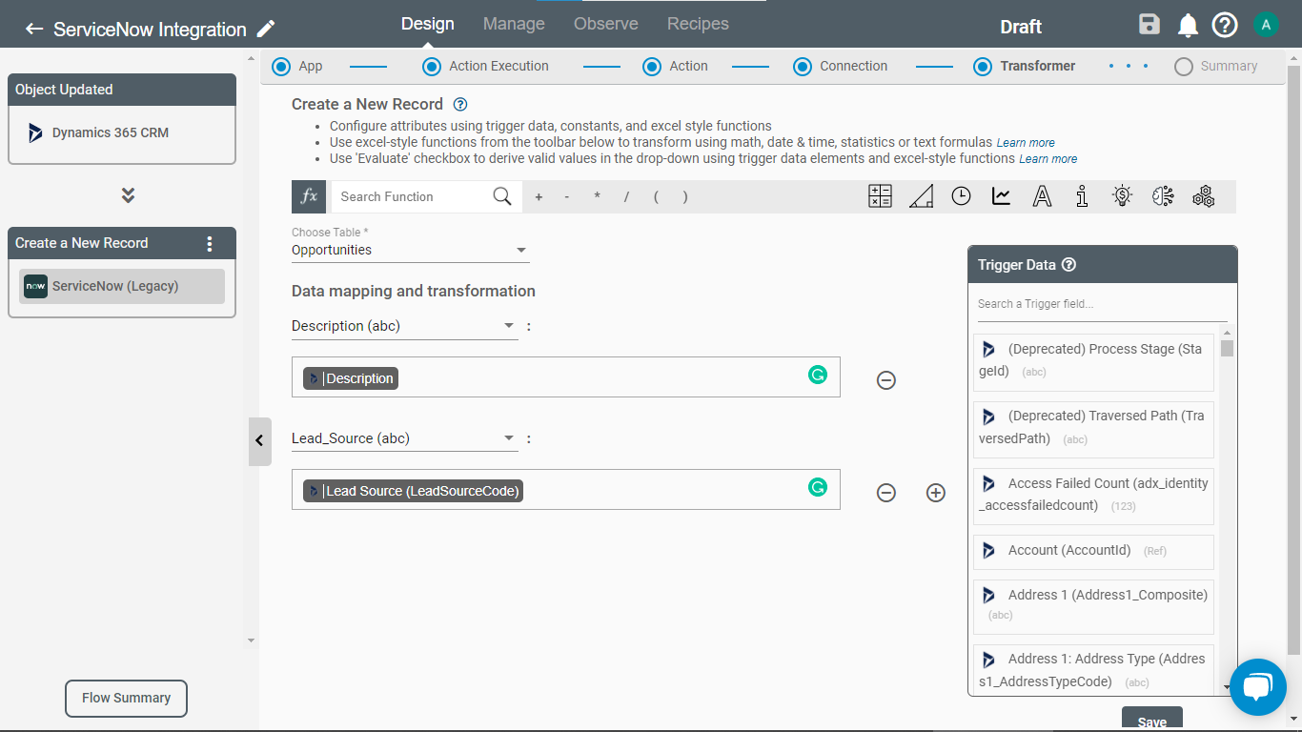Open the gears functions icon
The height and width of the screenshot is (732, 1302).
[x=1203, y=196]
